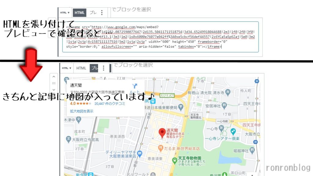Click 天王寺動物園 paw marker

tap(175, 161)
